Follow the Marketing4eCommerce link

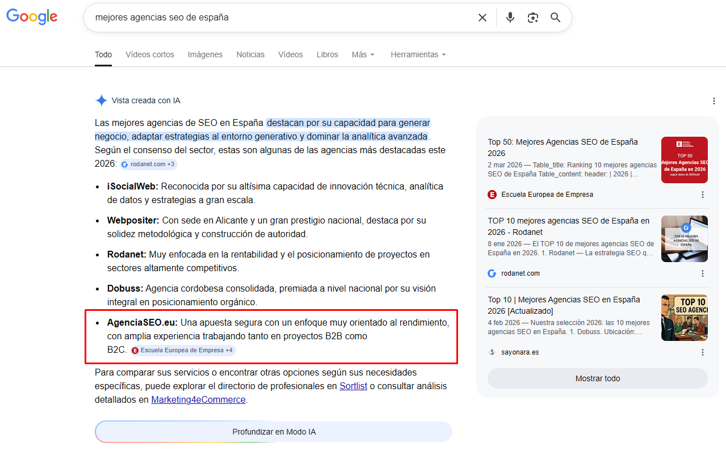tap(198, 400)
